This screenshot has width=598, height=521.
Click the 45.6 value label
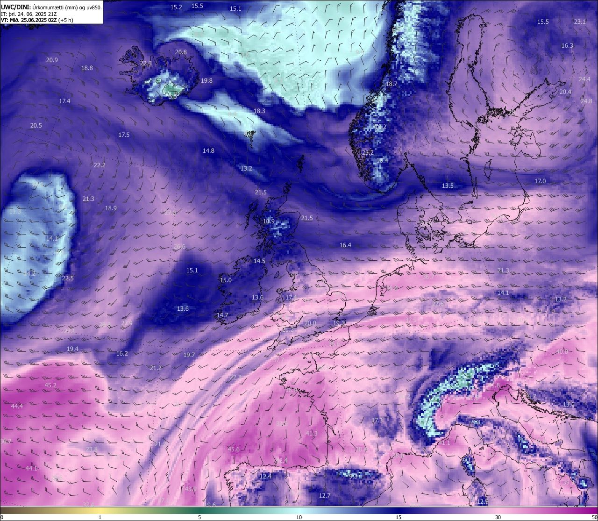[234, 450]
